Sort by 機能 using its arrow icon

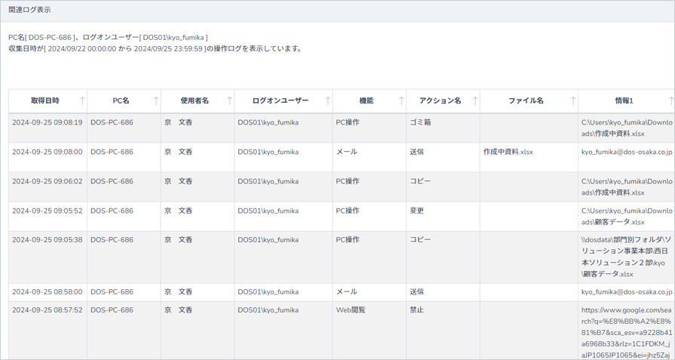pos(401,101)
